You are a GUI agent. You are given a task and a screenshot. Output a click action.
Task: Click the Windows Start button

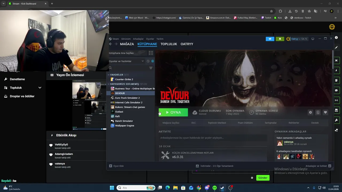pyautogui.click(x=112, y=188)
